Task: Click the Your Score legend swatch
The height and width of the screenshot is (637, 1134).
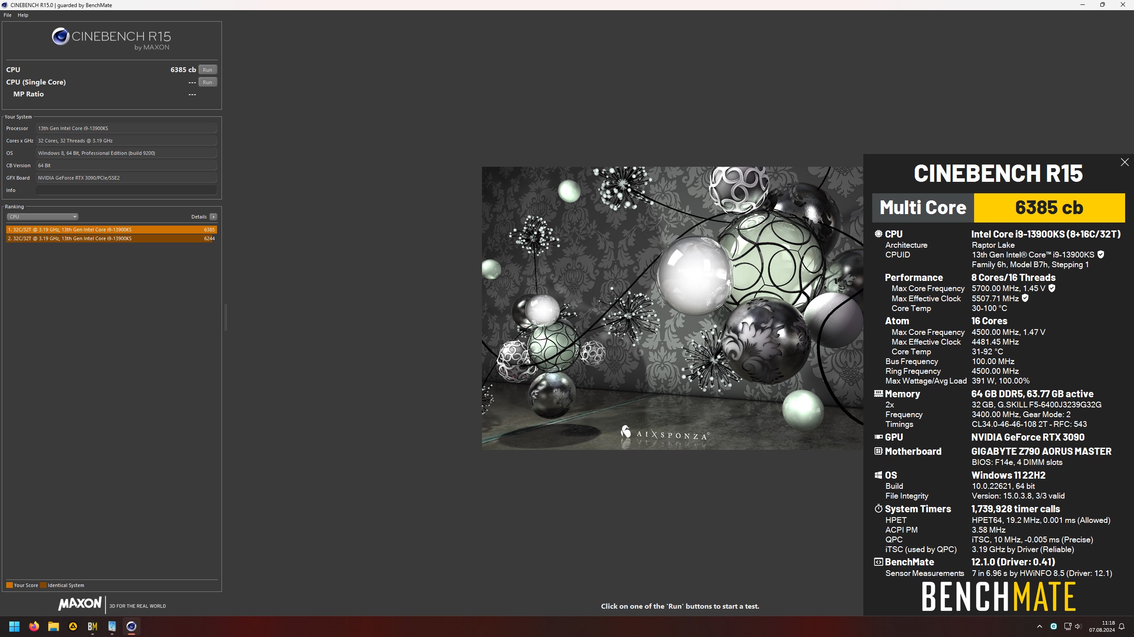Action: [x=9, y=585]
